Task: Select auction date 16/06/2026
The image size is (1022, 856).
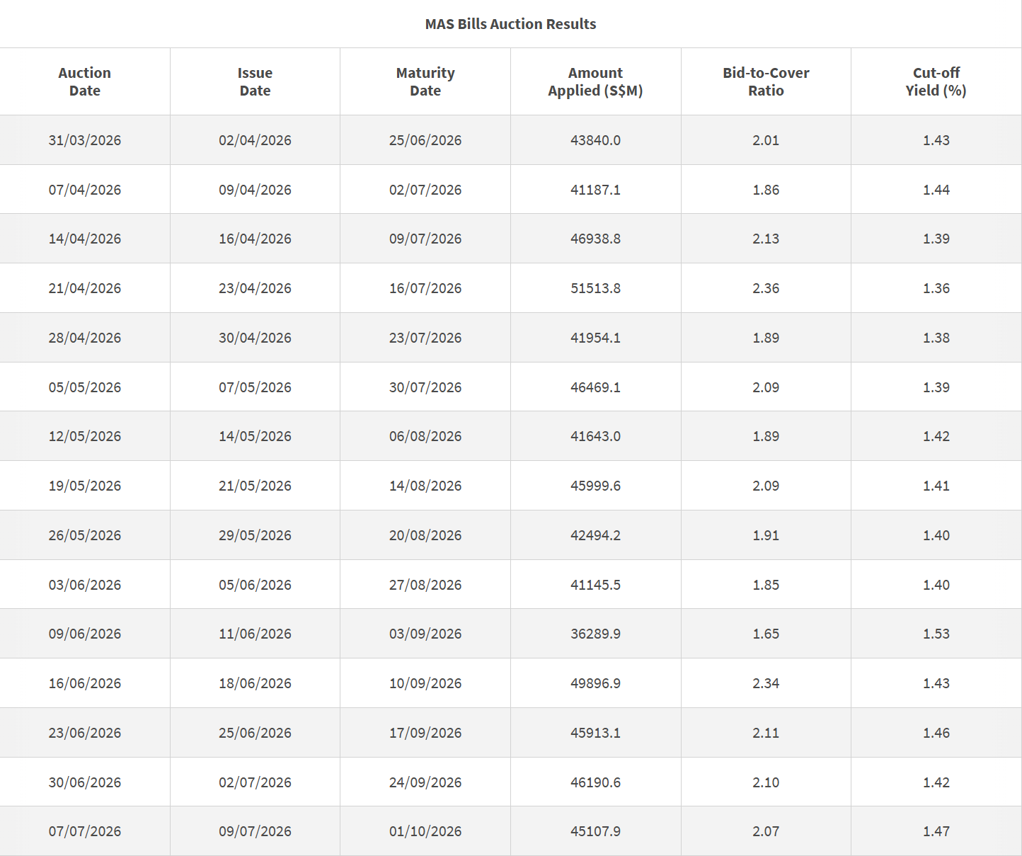Action: 85,683
